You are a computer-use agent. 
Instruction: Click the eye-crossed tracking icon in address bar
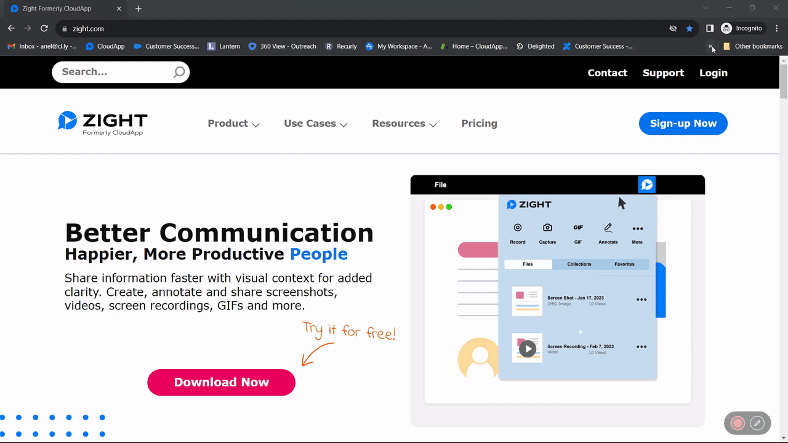tap(673, 28)
